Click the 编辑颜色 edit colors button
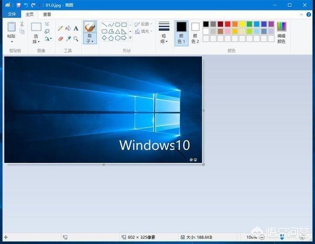The height and width of the screenshot is (244, 315). tap(282, 33)
